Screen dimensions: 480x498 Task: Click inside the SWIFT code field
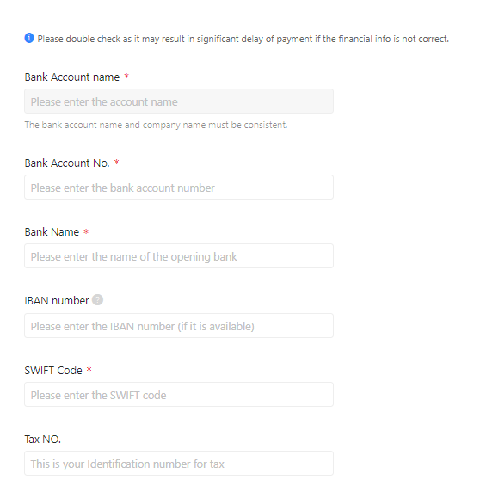[x=179, y=395]
